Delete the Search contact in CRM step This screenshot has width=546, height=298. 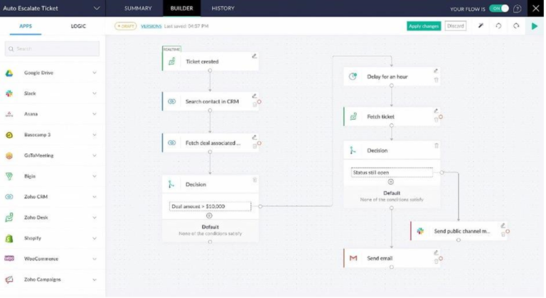click(255, 105)
